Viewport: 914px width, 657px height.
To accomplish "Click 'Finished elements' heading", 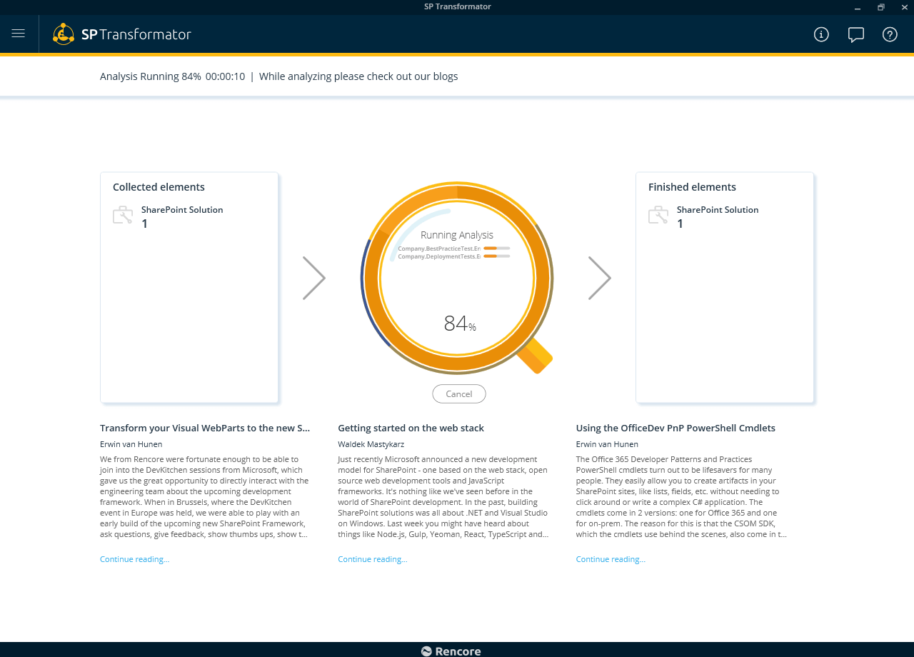I will (692, 187).
